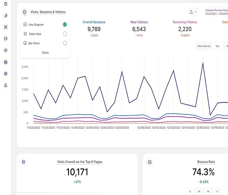Click Close in the chart type menu
Screen dimensions: 228x195
pyautogui.click(x=45, y=53)
